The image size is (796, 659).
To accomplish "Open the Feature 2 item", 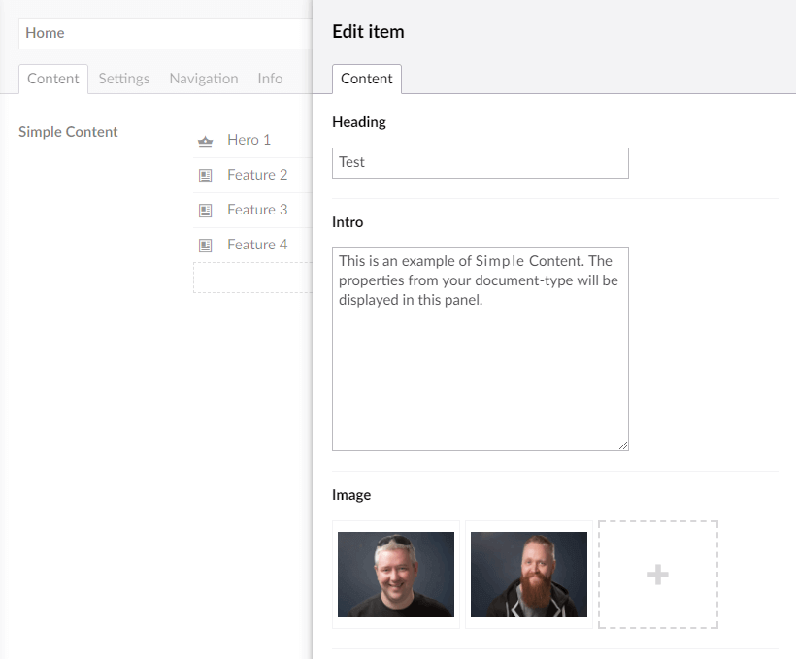I will pos(257,175).
